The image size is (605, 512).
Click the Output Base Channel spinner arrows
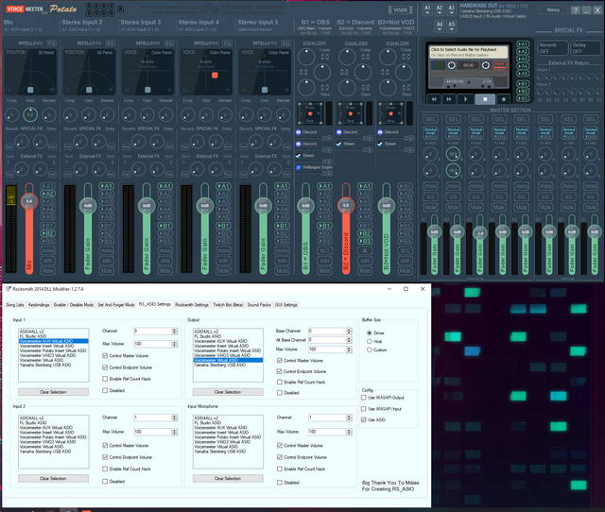(349, 331)
